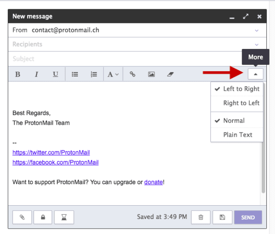275x234 pixels.
Task: Attach a file with the paperclip button
Action: pos(22,217)
